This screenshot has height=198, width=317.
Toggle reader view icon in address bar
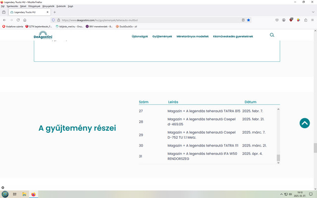pos(243,20)
